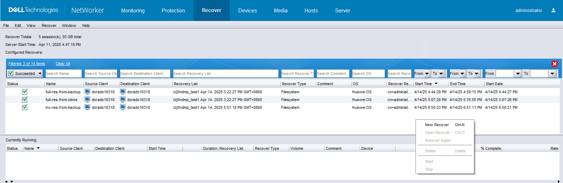Select the full-res-from-clone row name
Viewport: 563px width, 183px height.
pyautogui.click(x=61, y=100)
